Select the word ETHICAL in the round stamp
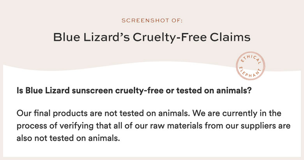 click(251, 59)
